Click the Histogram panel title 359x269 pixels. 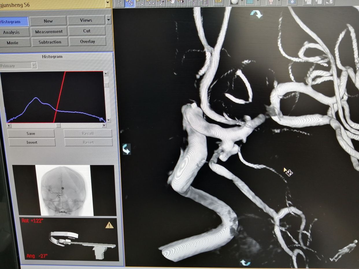click(x=52, y=57)
